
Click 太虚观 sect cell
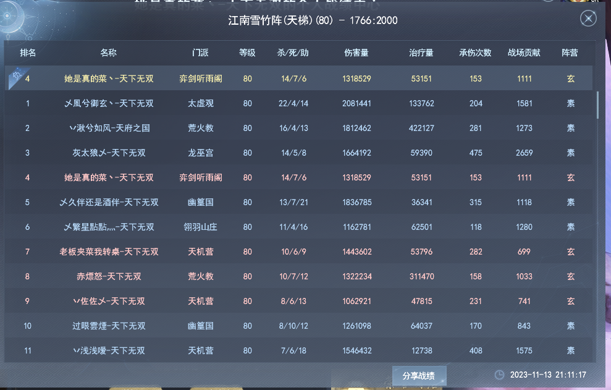(x=201, y=103)
